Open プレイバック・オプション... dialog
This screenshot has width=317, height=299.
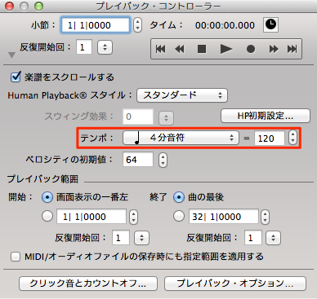click(x=235, y=284)
